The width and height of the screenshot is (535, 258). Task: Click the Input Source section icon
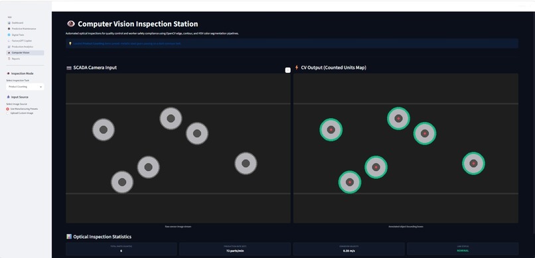click(x=8, y=97)
